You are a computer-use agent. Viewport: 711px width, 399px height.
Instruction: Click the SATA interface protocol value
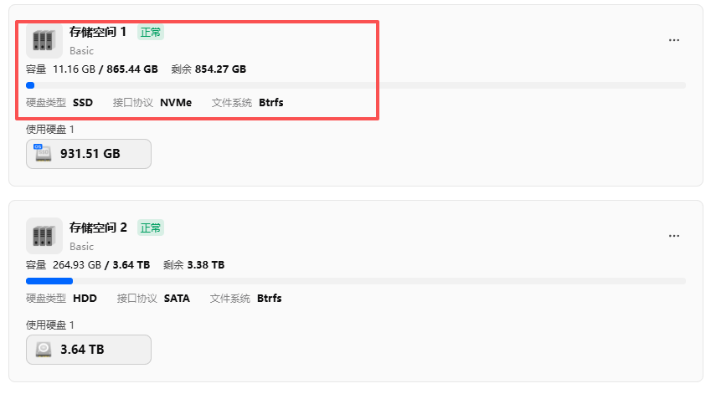click(x=177, y=298)
